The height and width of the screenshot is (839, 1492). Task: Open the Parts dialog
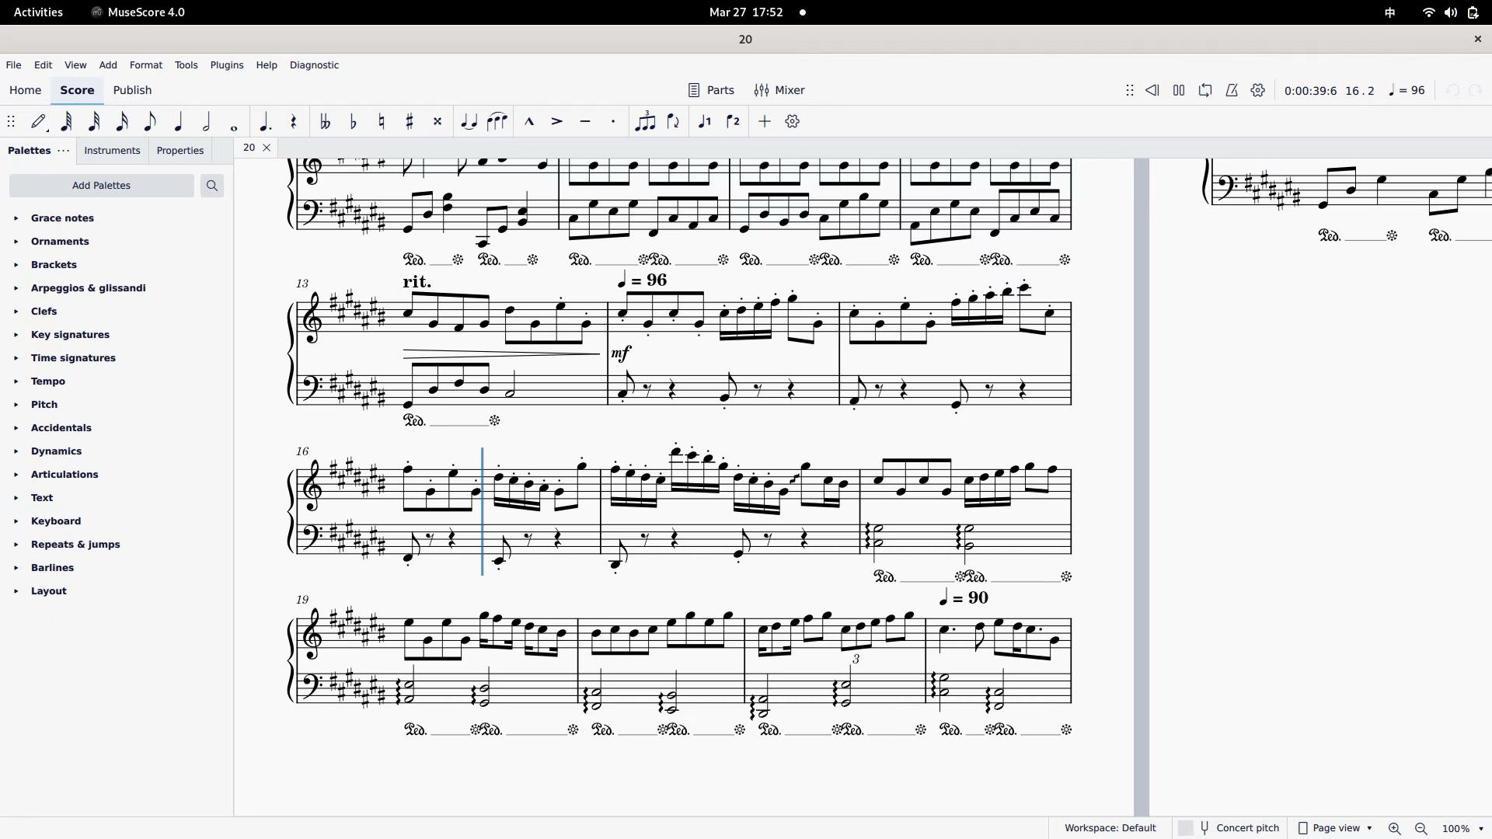click(x=711, y=90)
